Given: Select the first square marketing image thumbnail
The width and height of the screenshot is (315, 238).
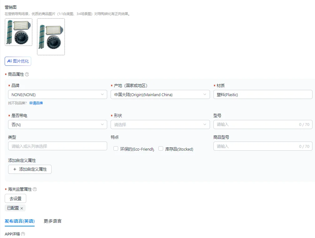Looking at the screenshot, I should (x=18, y=32).
